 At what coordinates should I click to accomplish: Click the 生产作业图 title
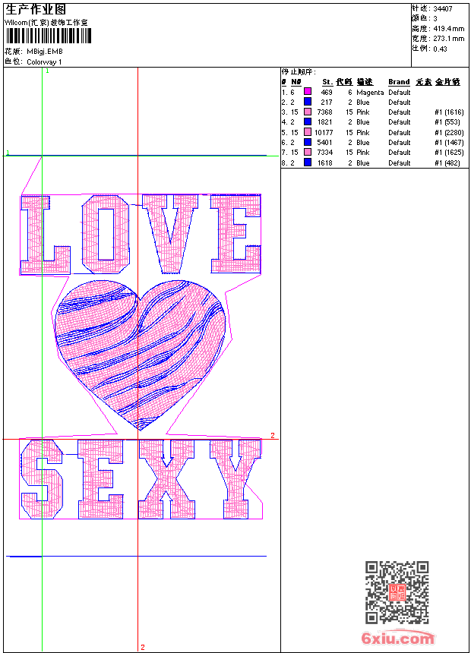click(36, 10)
